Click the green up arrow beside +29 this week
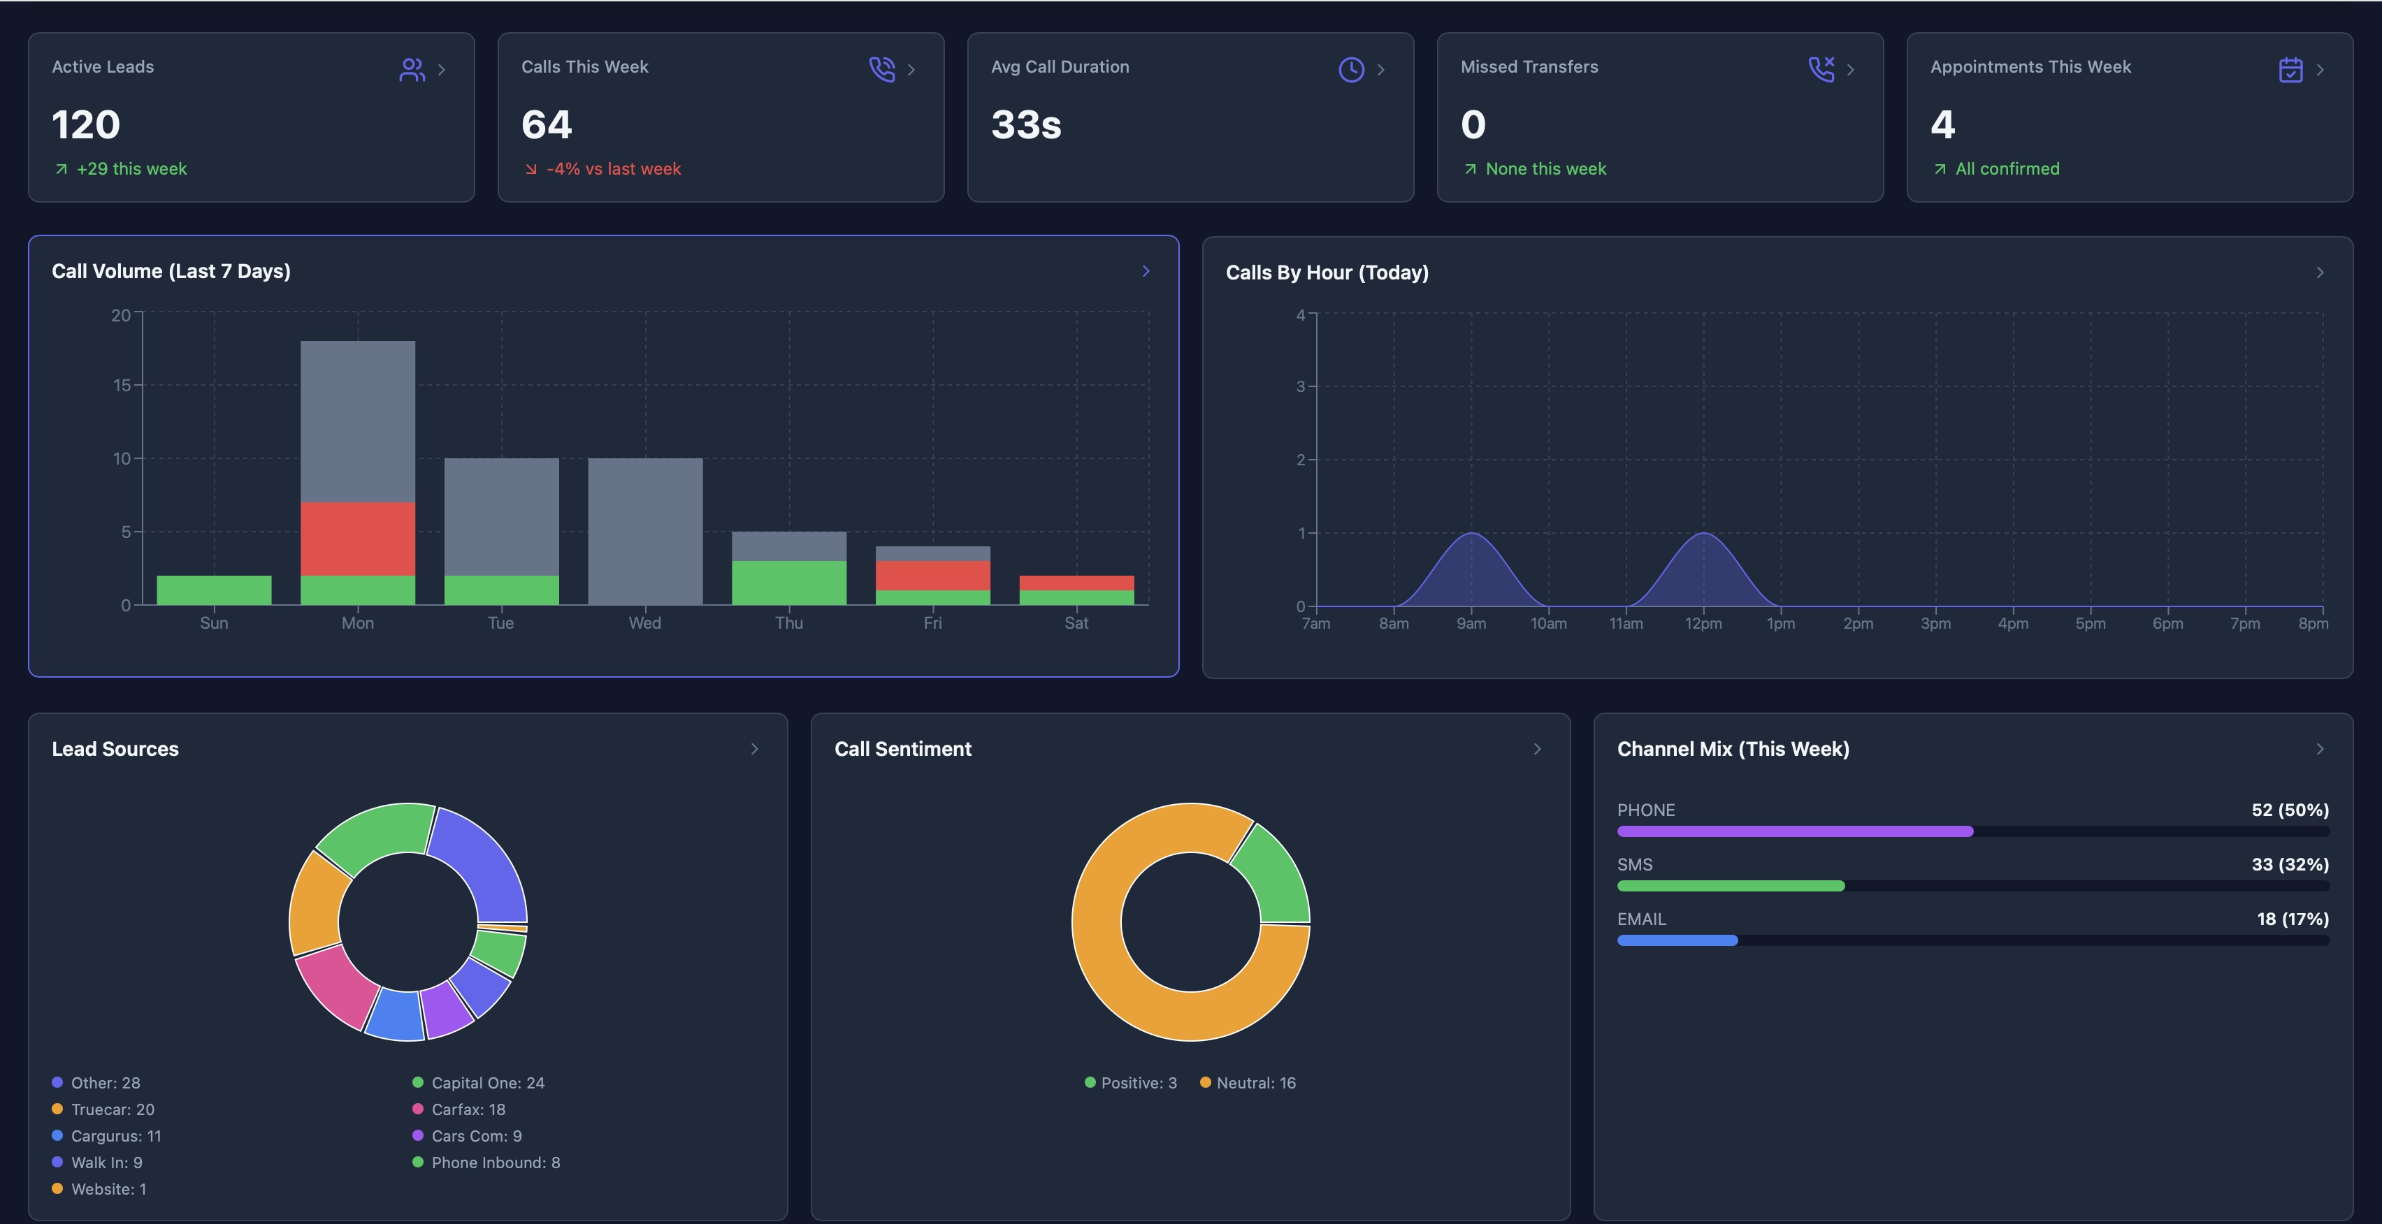The height and width of the screenshot is (1224, 2382). coord(61,169)
